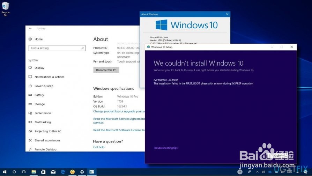This screenshot has height=176, width=312.
Task: Minimize the Windows 10 Setup window
Action: [x=272, y=47]
